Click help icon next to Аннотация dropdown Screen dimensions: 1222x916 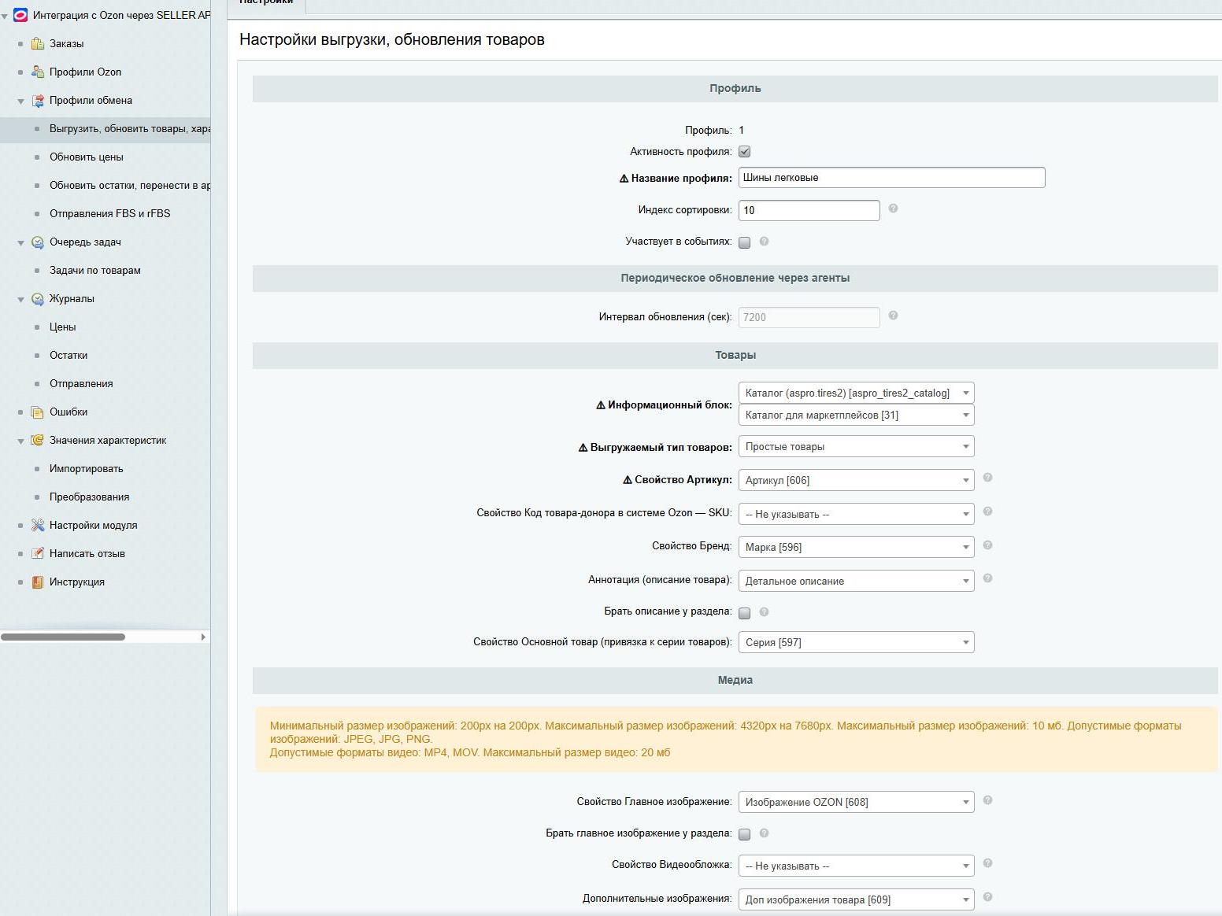[x=987, y=578]
